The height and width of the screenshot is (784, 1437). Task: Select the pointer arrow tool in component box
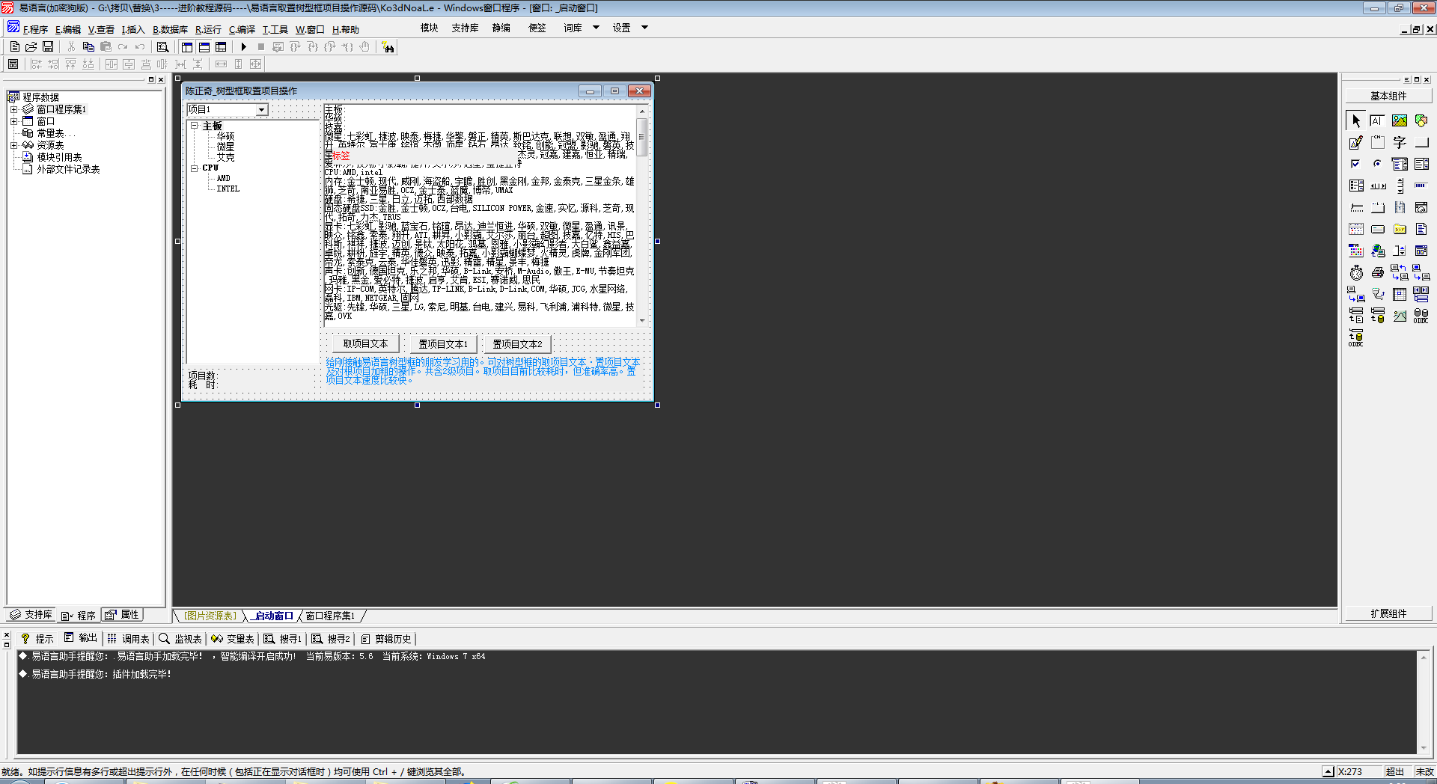pyautogui.click(x=1356, y=120)
